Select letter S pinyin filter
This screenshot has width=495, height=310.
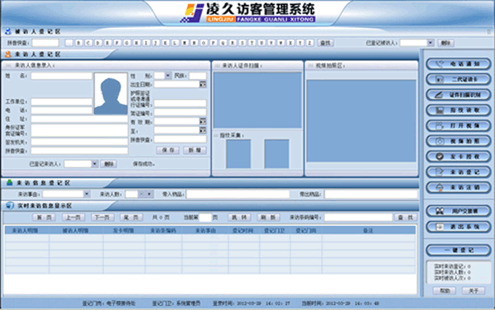[242, 43]
